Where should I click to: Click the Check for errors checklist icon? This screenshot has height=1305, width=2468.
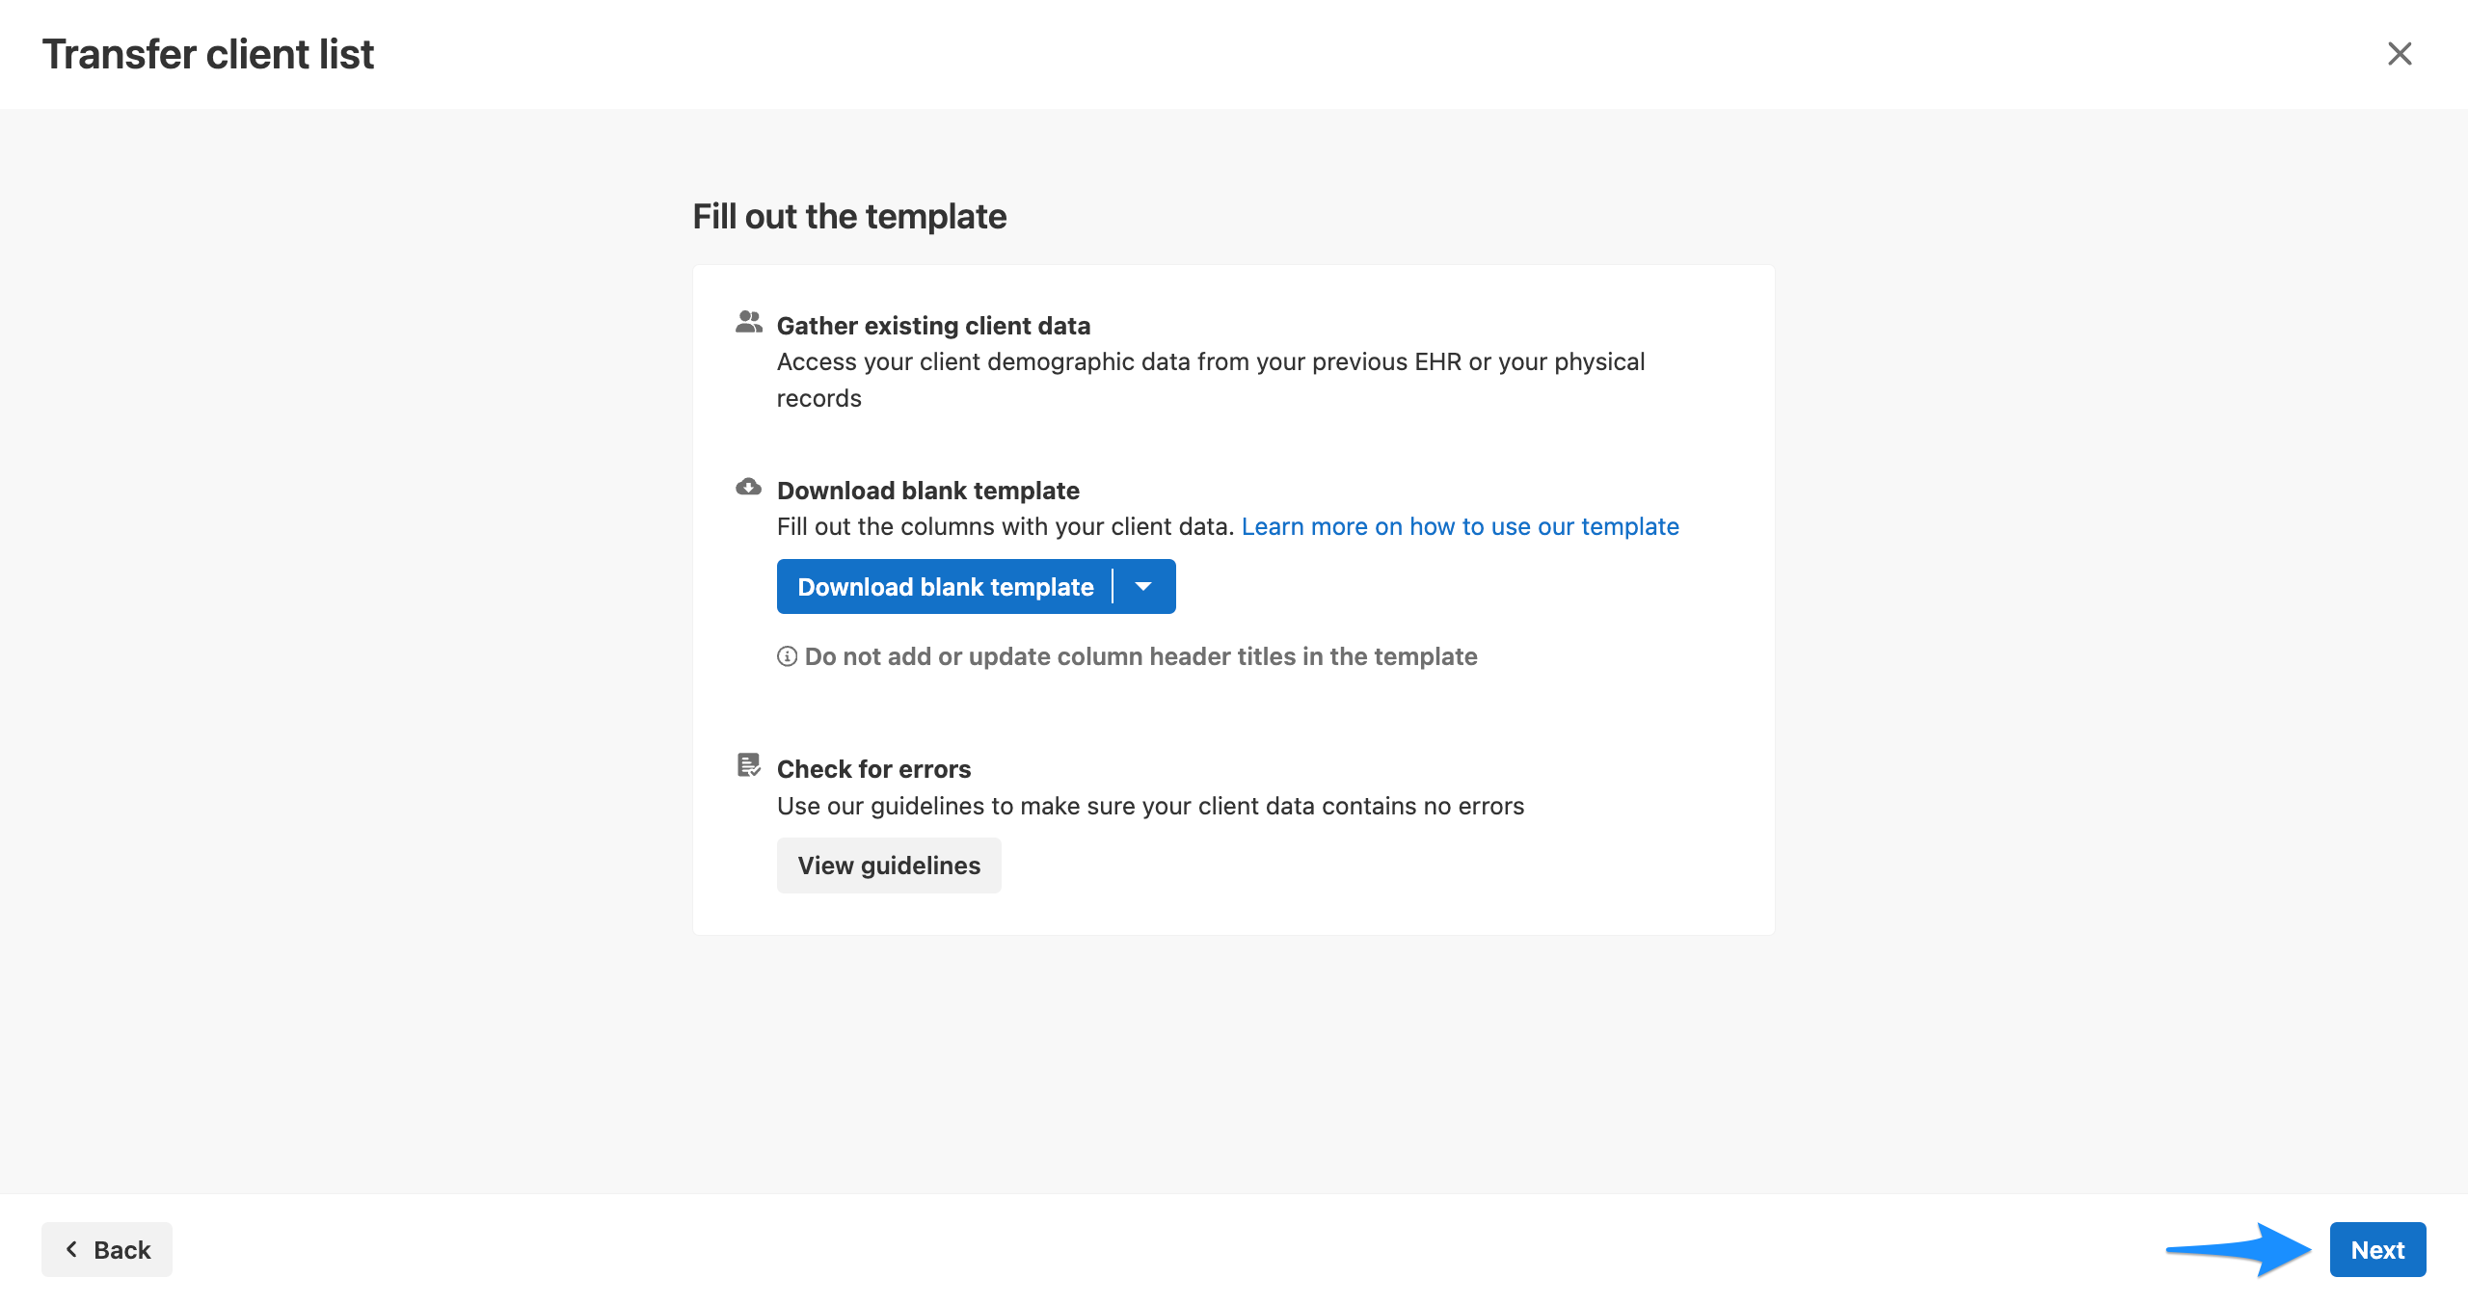[x=748, y=765]
